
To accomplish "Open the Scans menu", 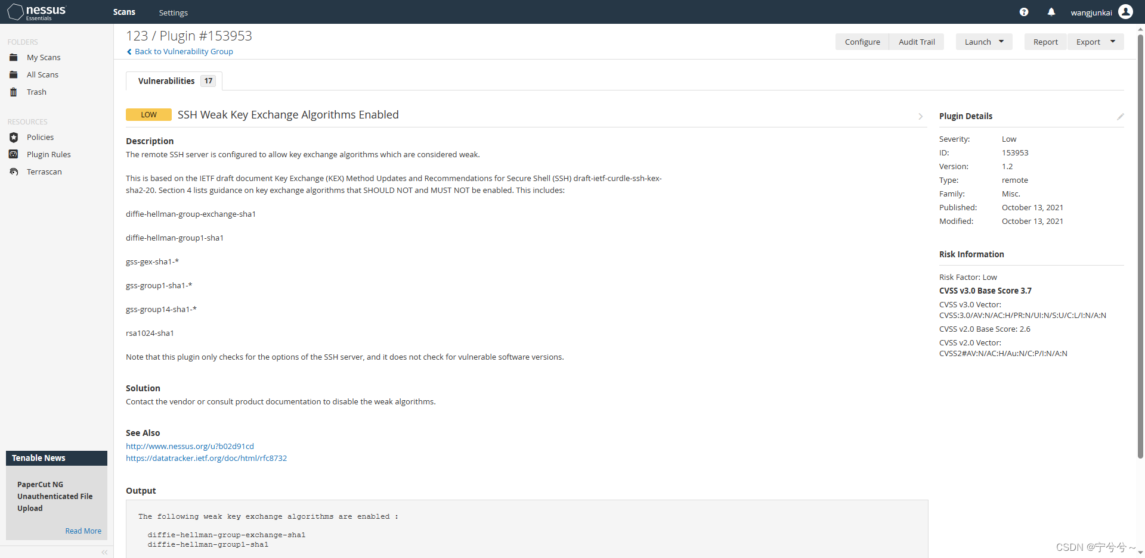I will (x=124, y=12).
